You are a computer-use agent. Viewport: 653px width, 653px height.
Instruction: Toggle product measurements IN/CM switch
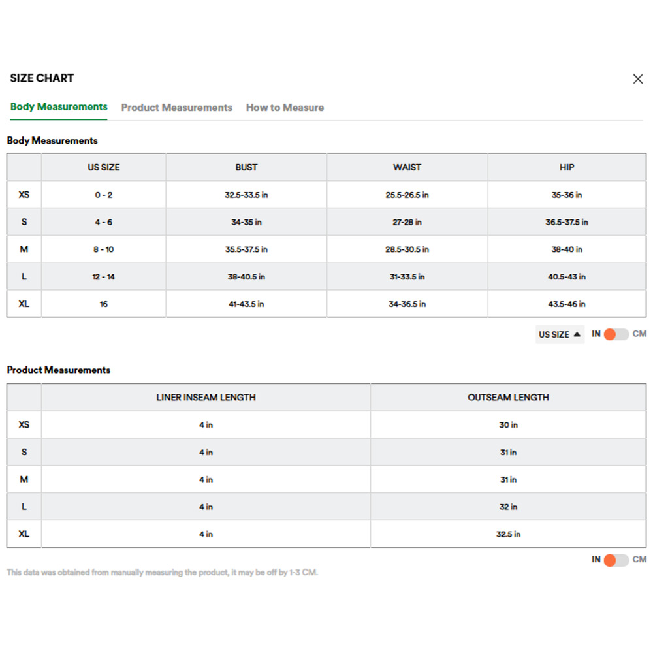tap(616, 560)
